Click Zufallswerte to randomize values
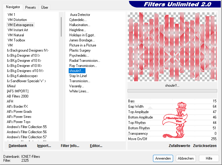This screenshot has width=222, height=165. tap(179, 145)
